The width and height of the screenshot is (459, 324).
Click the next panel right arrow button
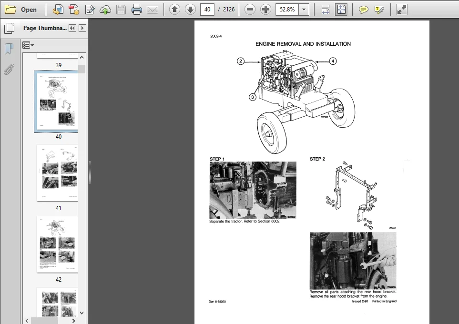[82, 28]
